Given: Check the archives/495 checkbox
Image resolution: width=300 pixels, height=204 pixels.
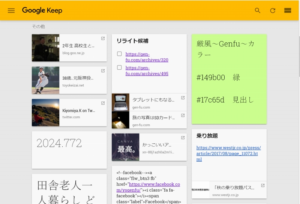Looking at the screenshot, I should [119, 67].
